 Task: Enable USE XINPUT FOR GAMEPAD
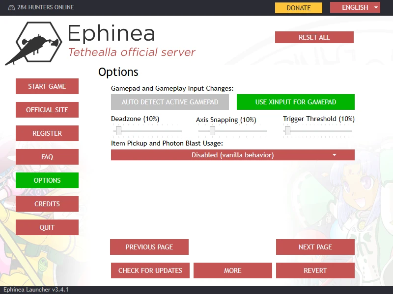tap(297, 102)
